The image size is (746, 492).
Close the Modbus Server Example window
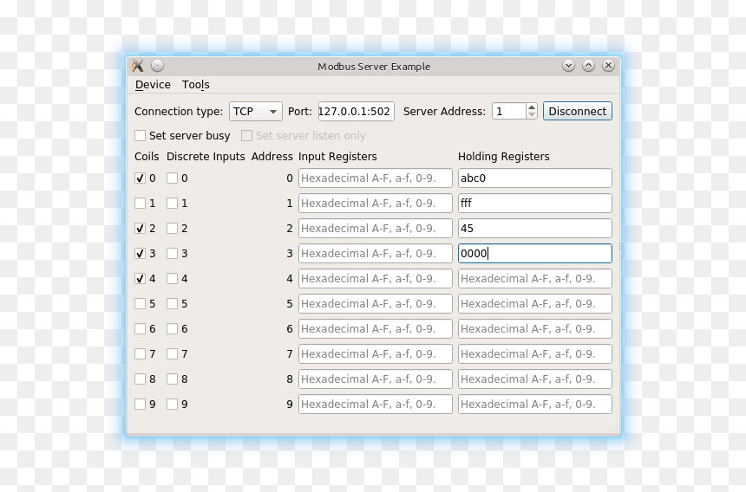[x=608, y=66]
